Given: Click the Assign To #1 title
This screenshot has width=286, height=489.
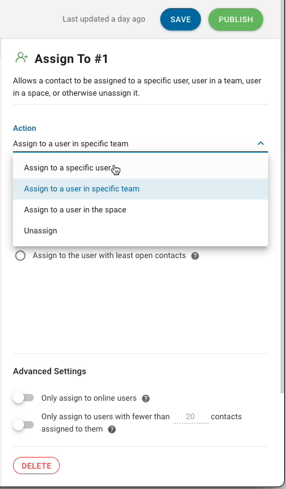Looking at the screenshot, I should pyautogui.click(x=71, y=59).
